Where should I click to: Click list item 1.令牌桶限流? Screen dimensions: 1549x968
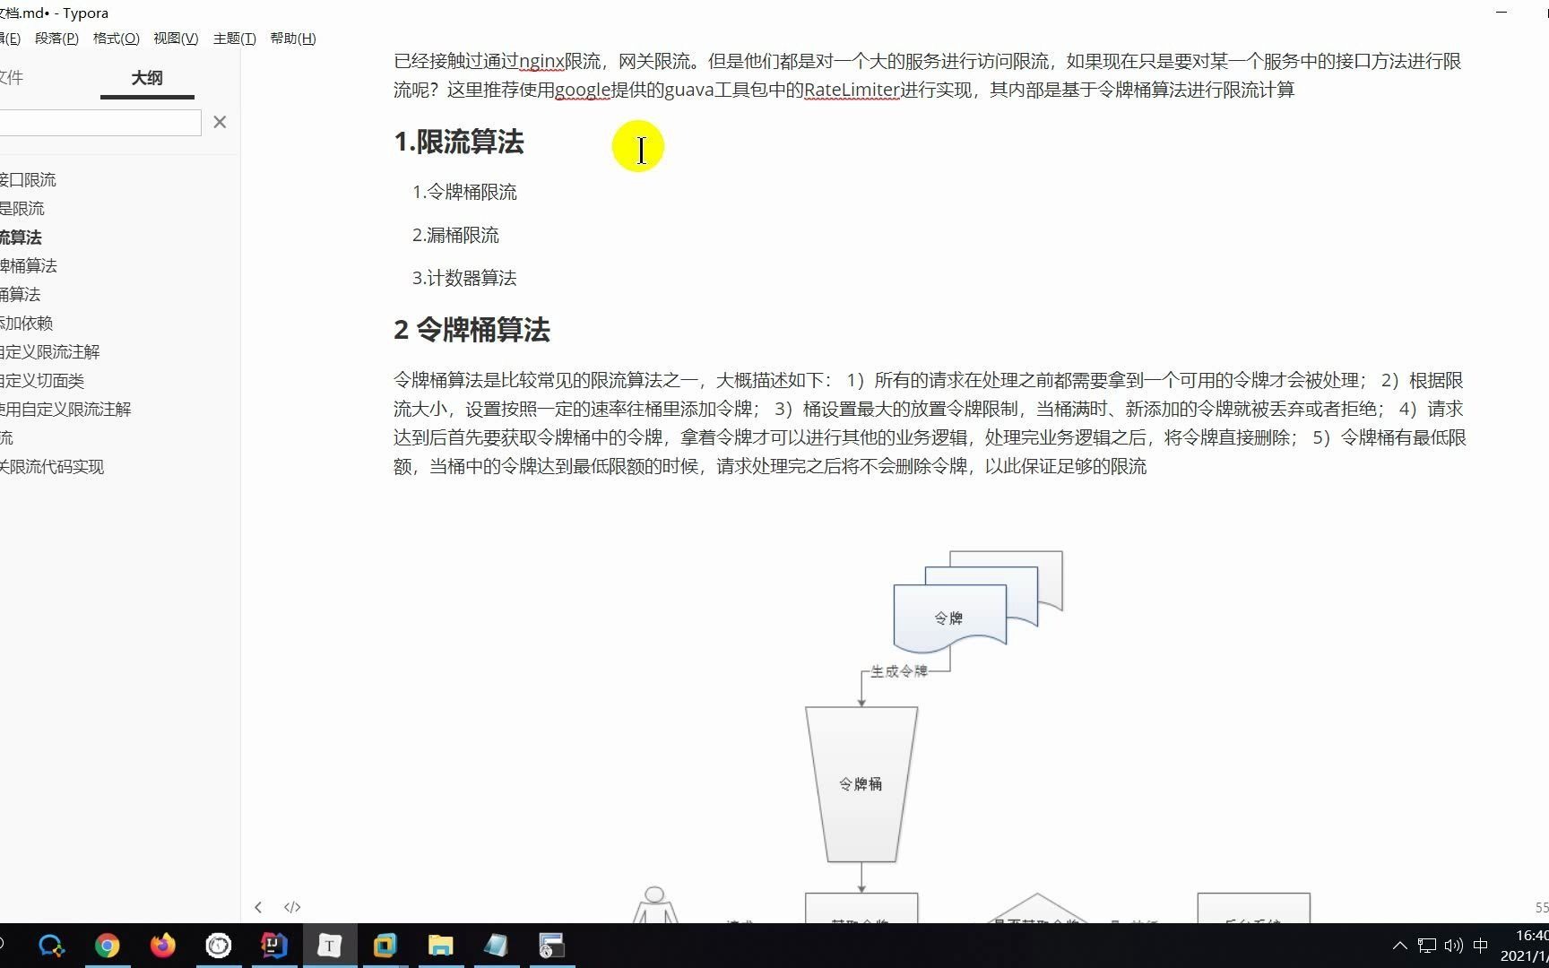[464, 192]
